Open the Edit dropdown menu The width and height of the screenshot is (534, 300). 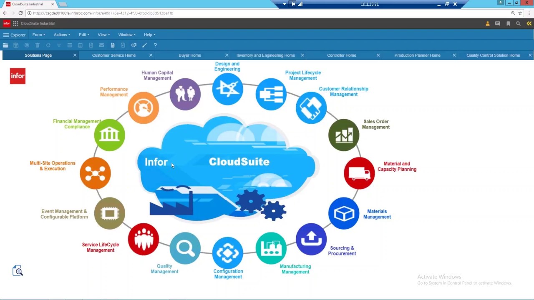pos(84,35)
